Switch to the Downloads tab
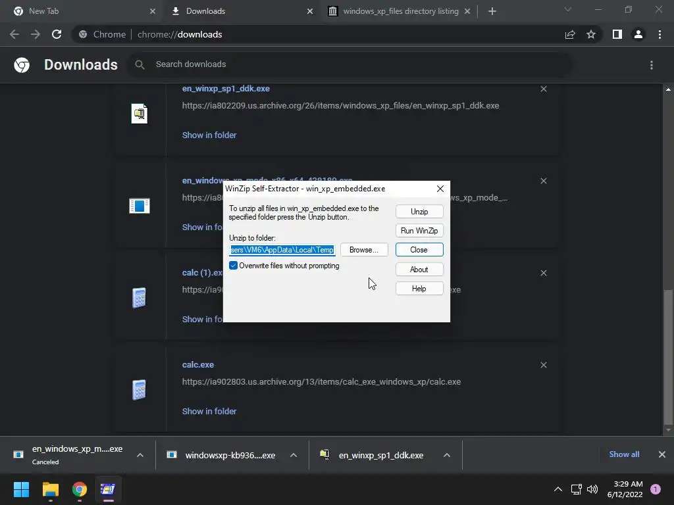 click(241, 11)
